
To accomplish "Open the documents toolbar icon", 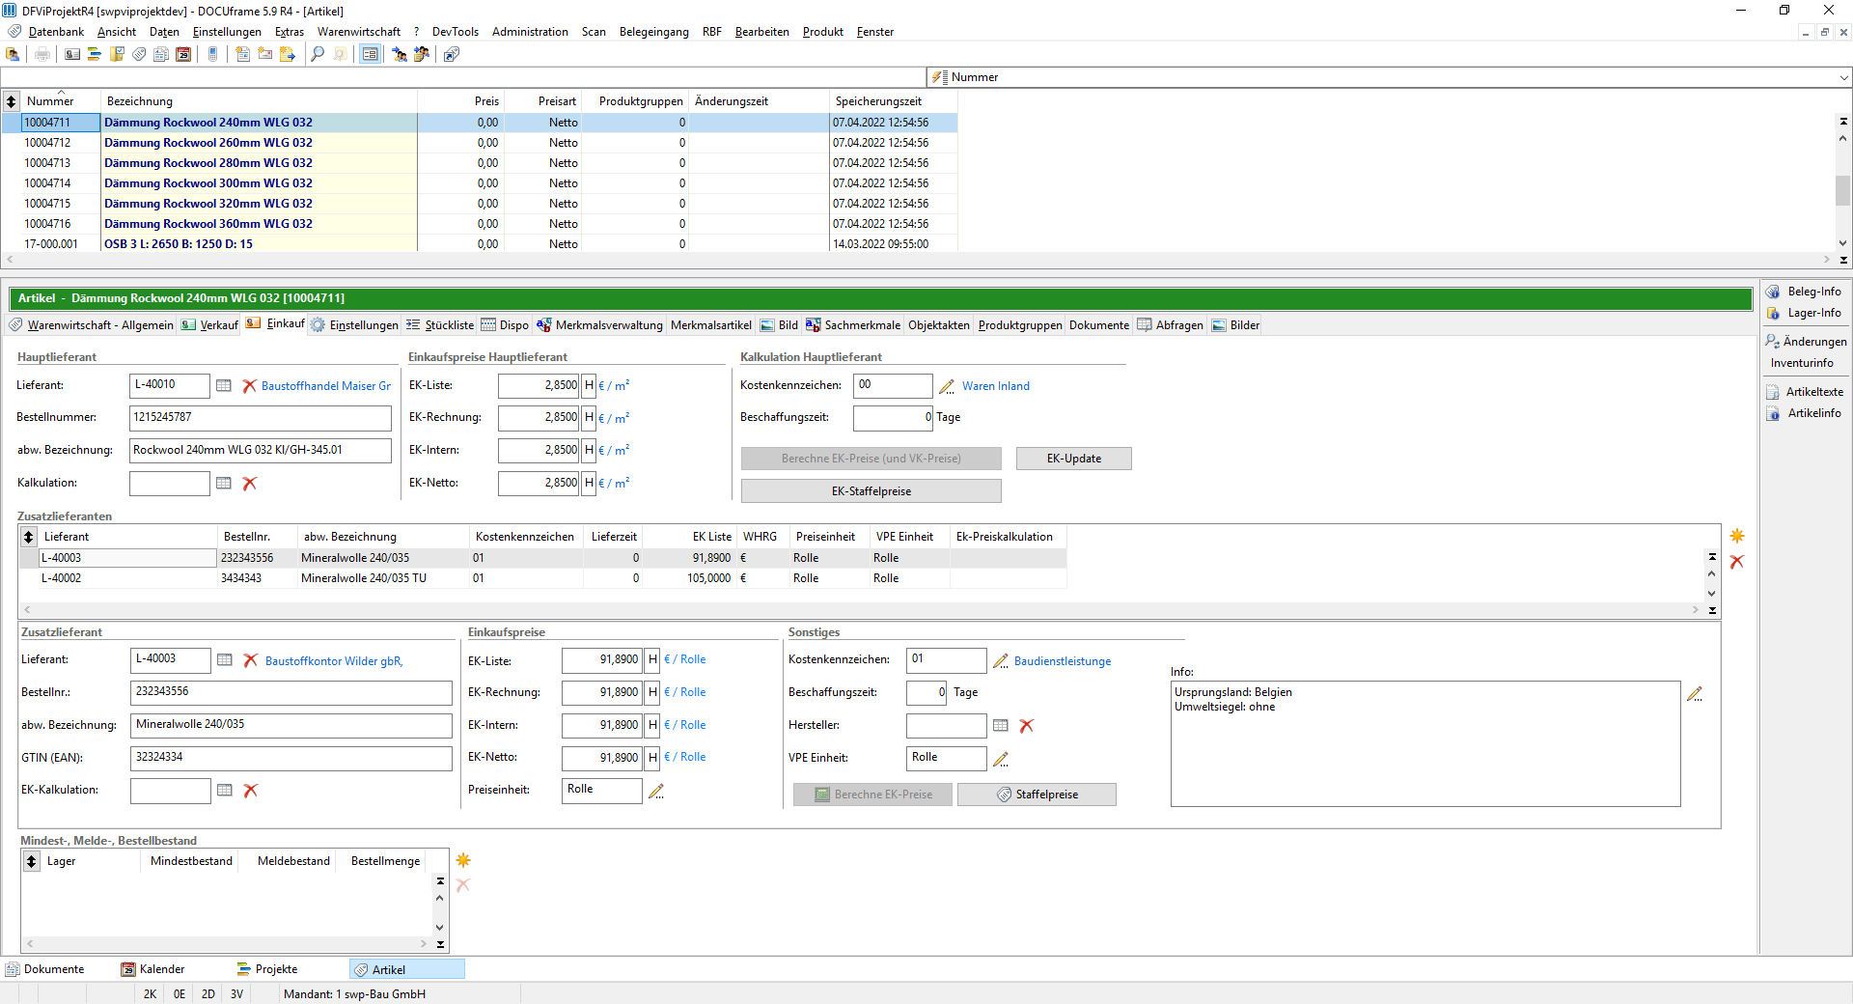I will click(161, 55).
